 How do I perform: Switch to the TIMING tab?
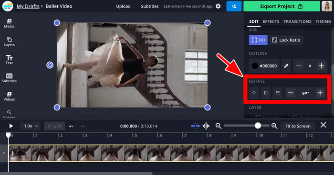point(323,21)
